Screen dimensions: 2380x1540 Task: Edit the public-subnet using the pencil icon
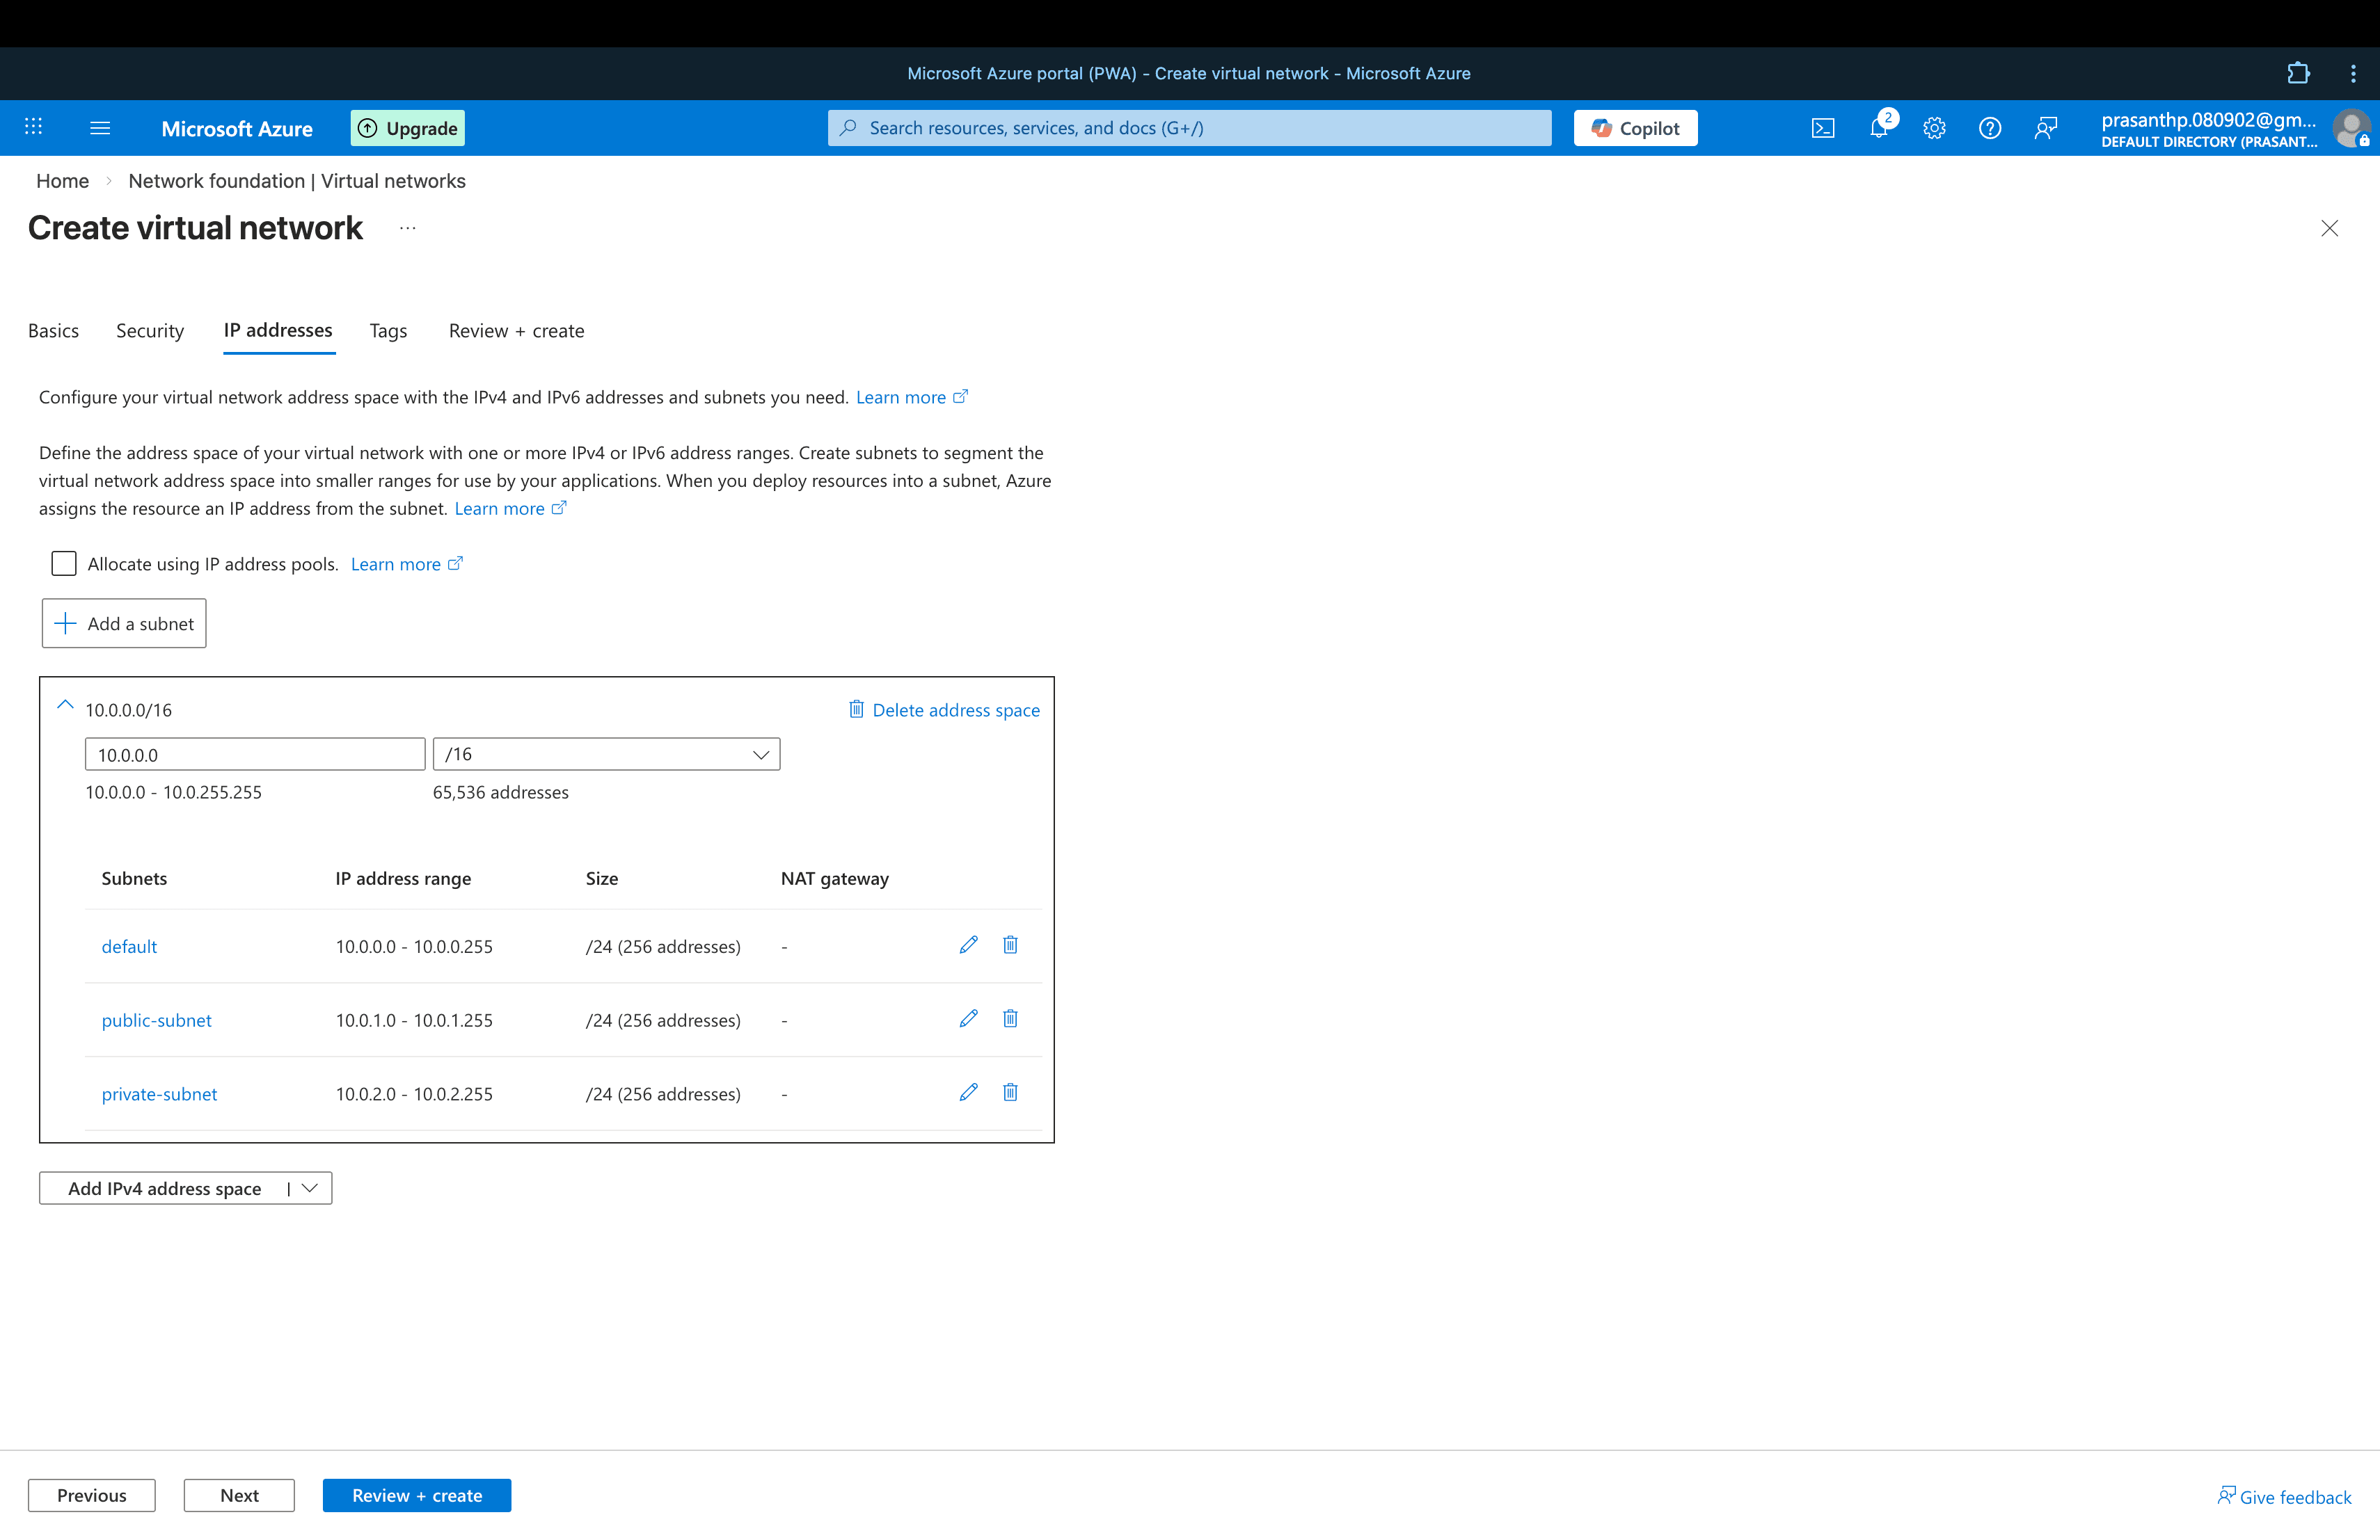[967, 1018]
